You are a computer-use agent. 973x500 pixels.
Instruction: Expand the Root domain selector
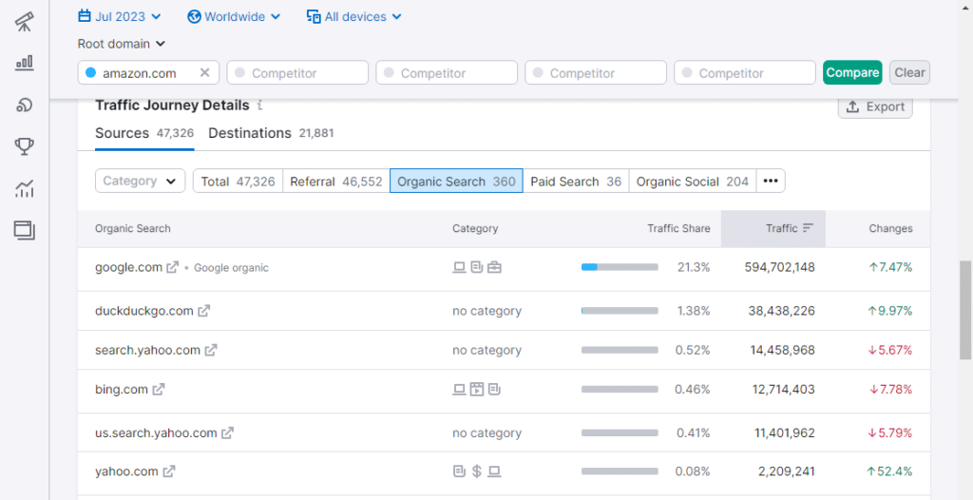tap(122, 44)
